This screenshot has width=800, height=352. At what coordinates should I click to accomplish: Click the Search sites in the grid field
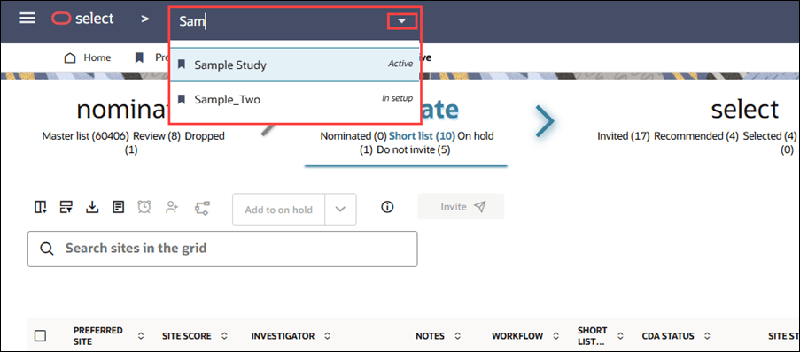tap(222, 249)
